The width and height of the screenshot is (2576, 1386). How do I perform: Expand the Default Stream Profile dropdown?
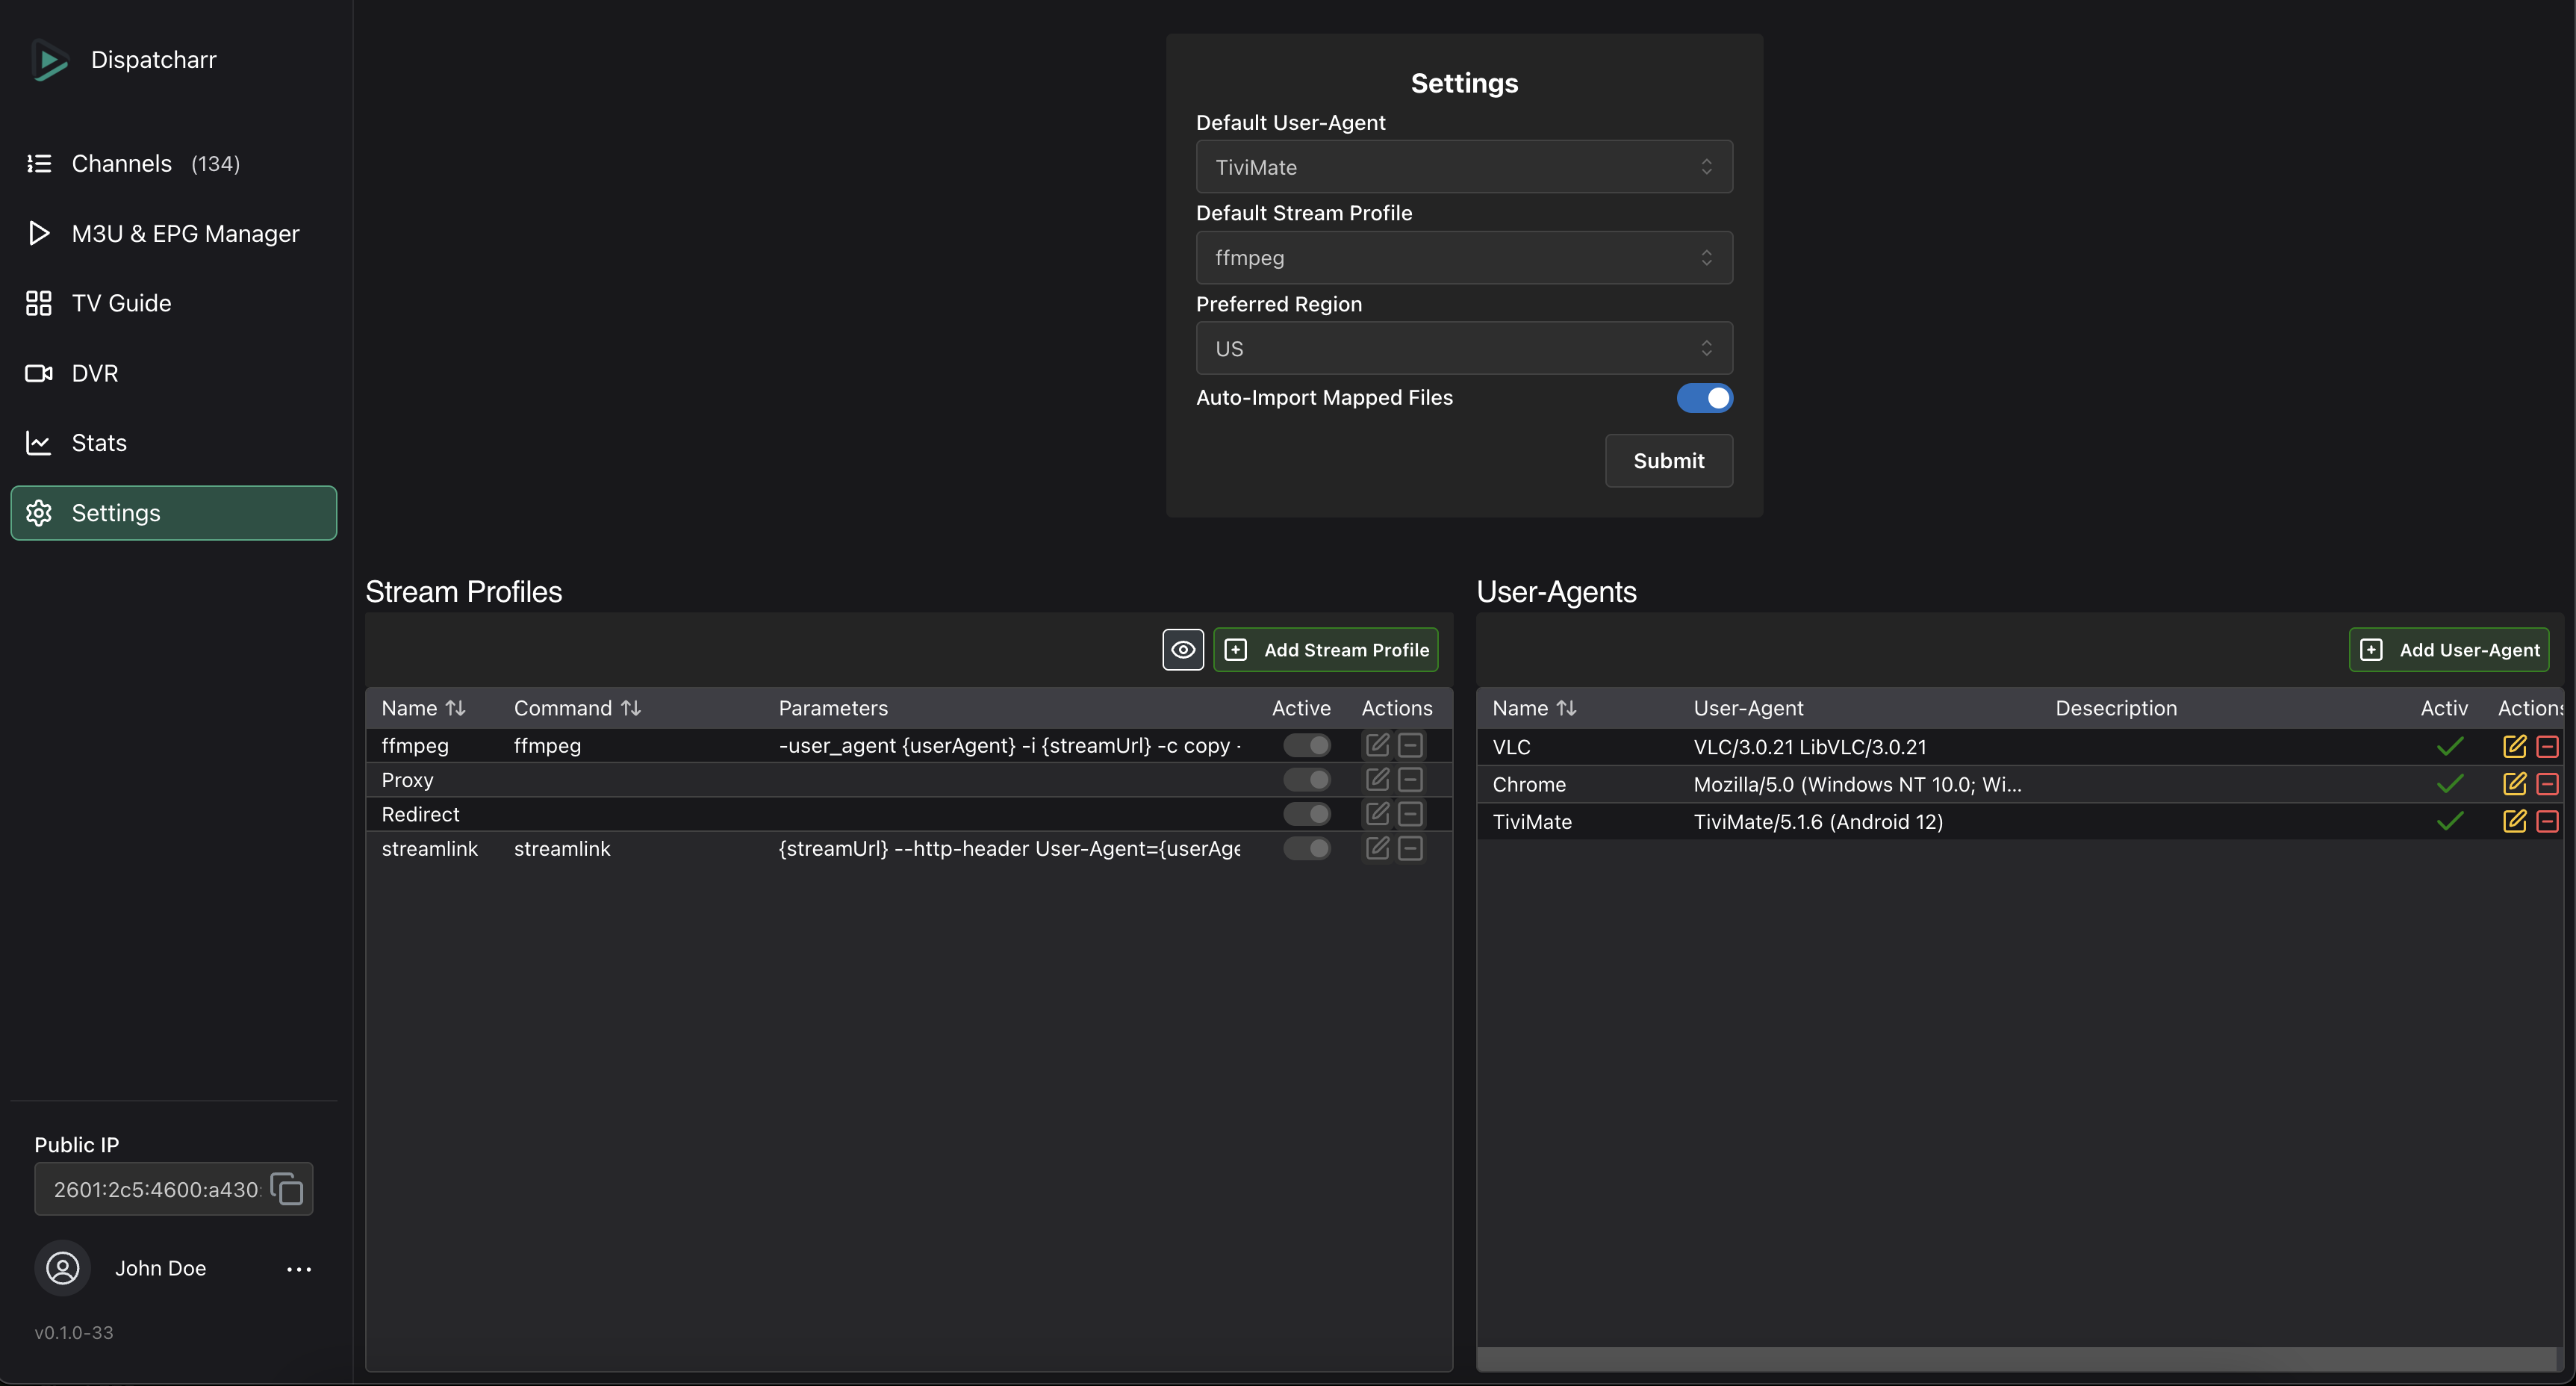[x=1463, y=258]
